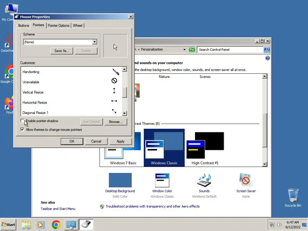Click the show desktop tray icon
This screenshot has height=231, width=308.
304,225
